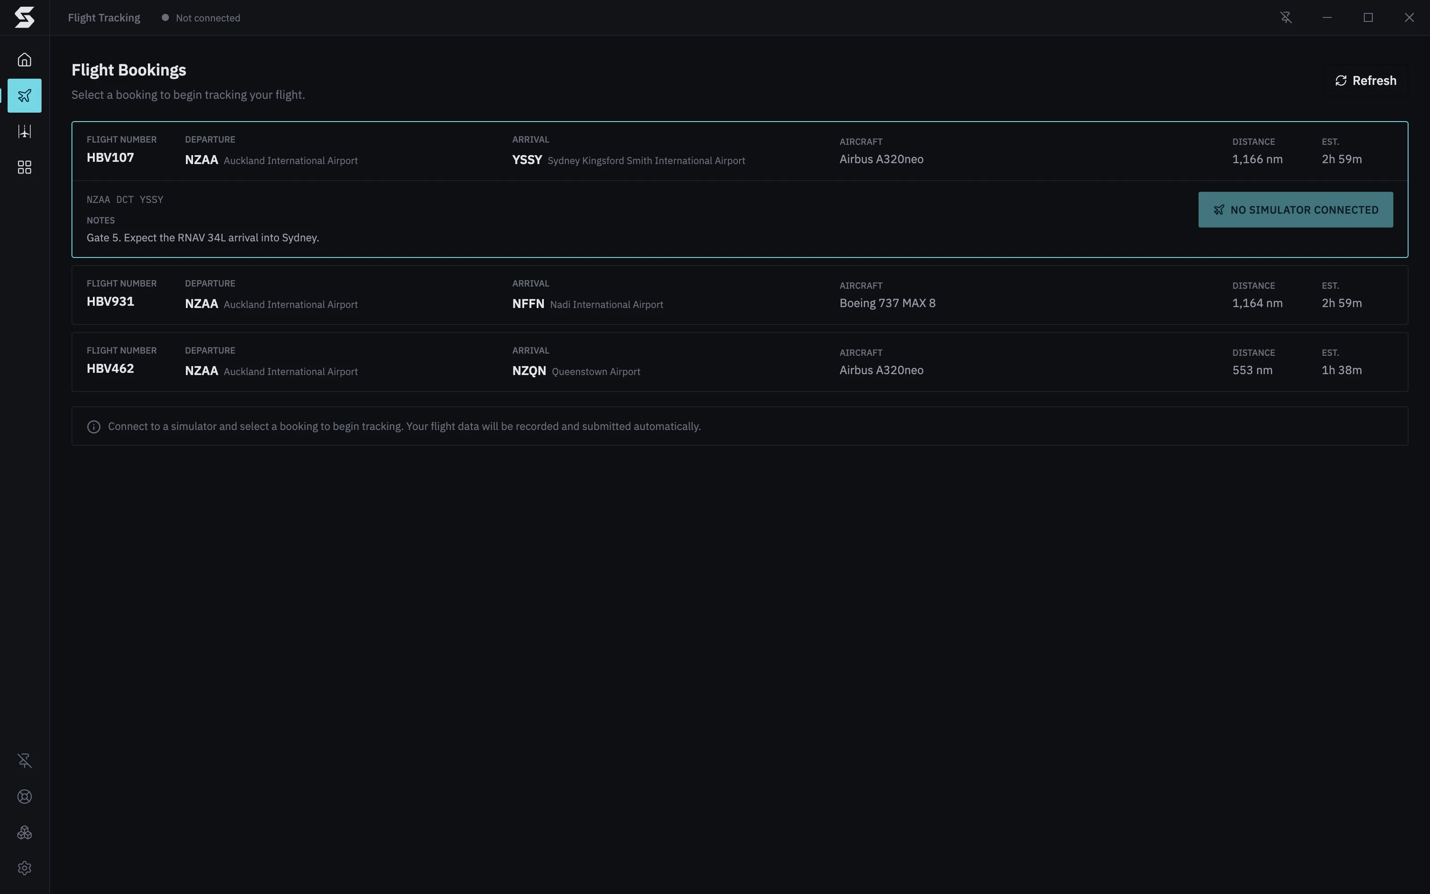Screen dimensions: 1430x894
Task: Click the NFFN arrival airport code
Action: pyautogui.click(x=528, y=304)
